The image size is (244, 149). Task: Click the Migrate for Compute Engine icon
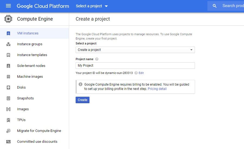pos(8,131)
